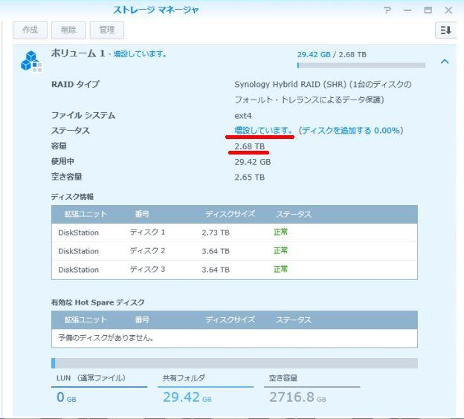Click the 29.42 GB / 2.68 TB usage text

click(332, 55)
